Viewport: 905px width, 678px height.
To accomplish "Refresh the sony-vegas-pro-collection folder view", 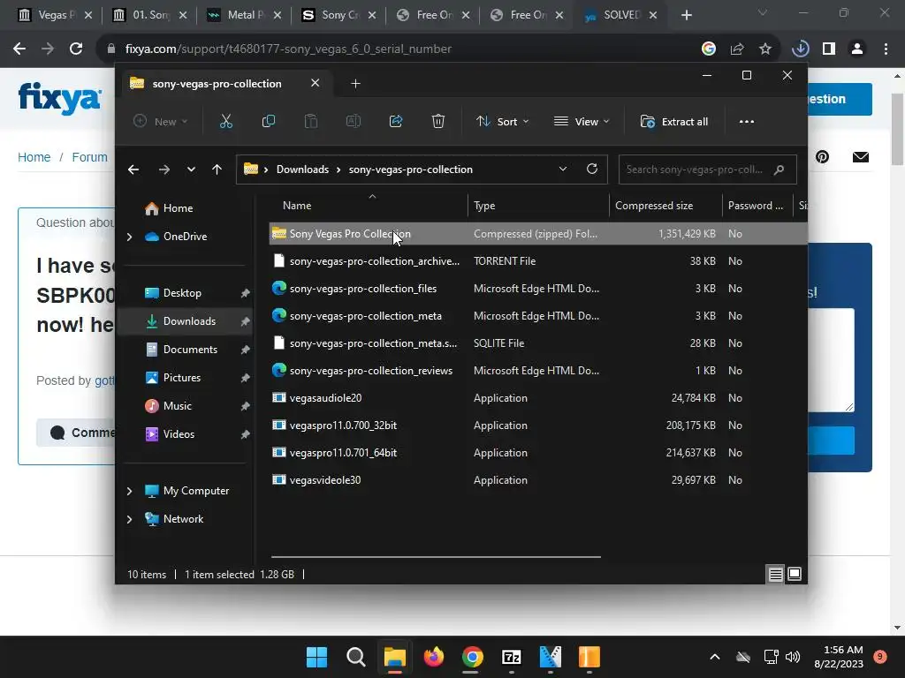I will [x=591, y=169].
